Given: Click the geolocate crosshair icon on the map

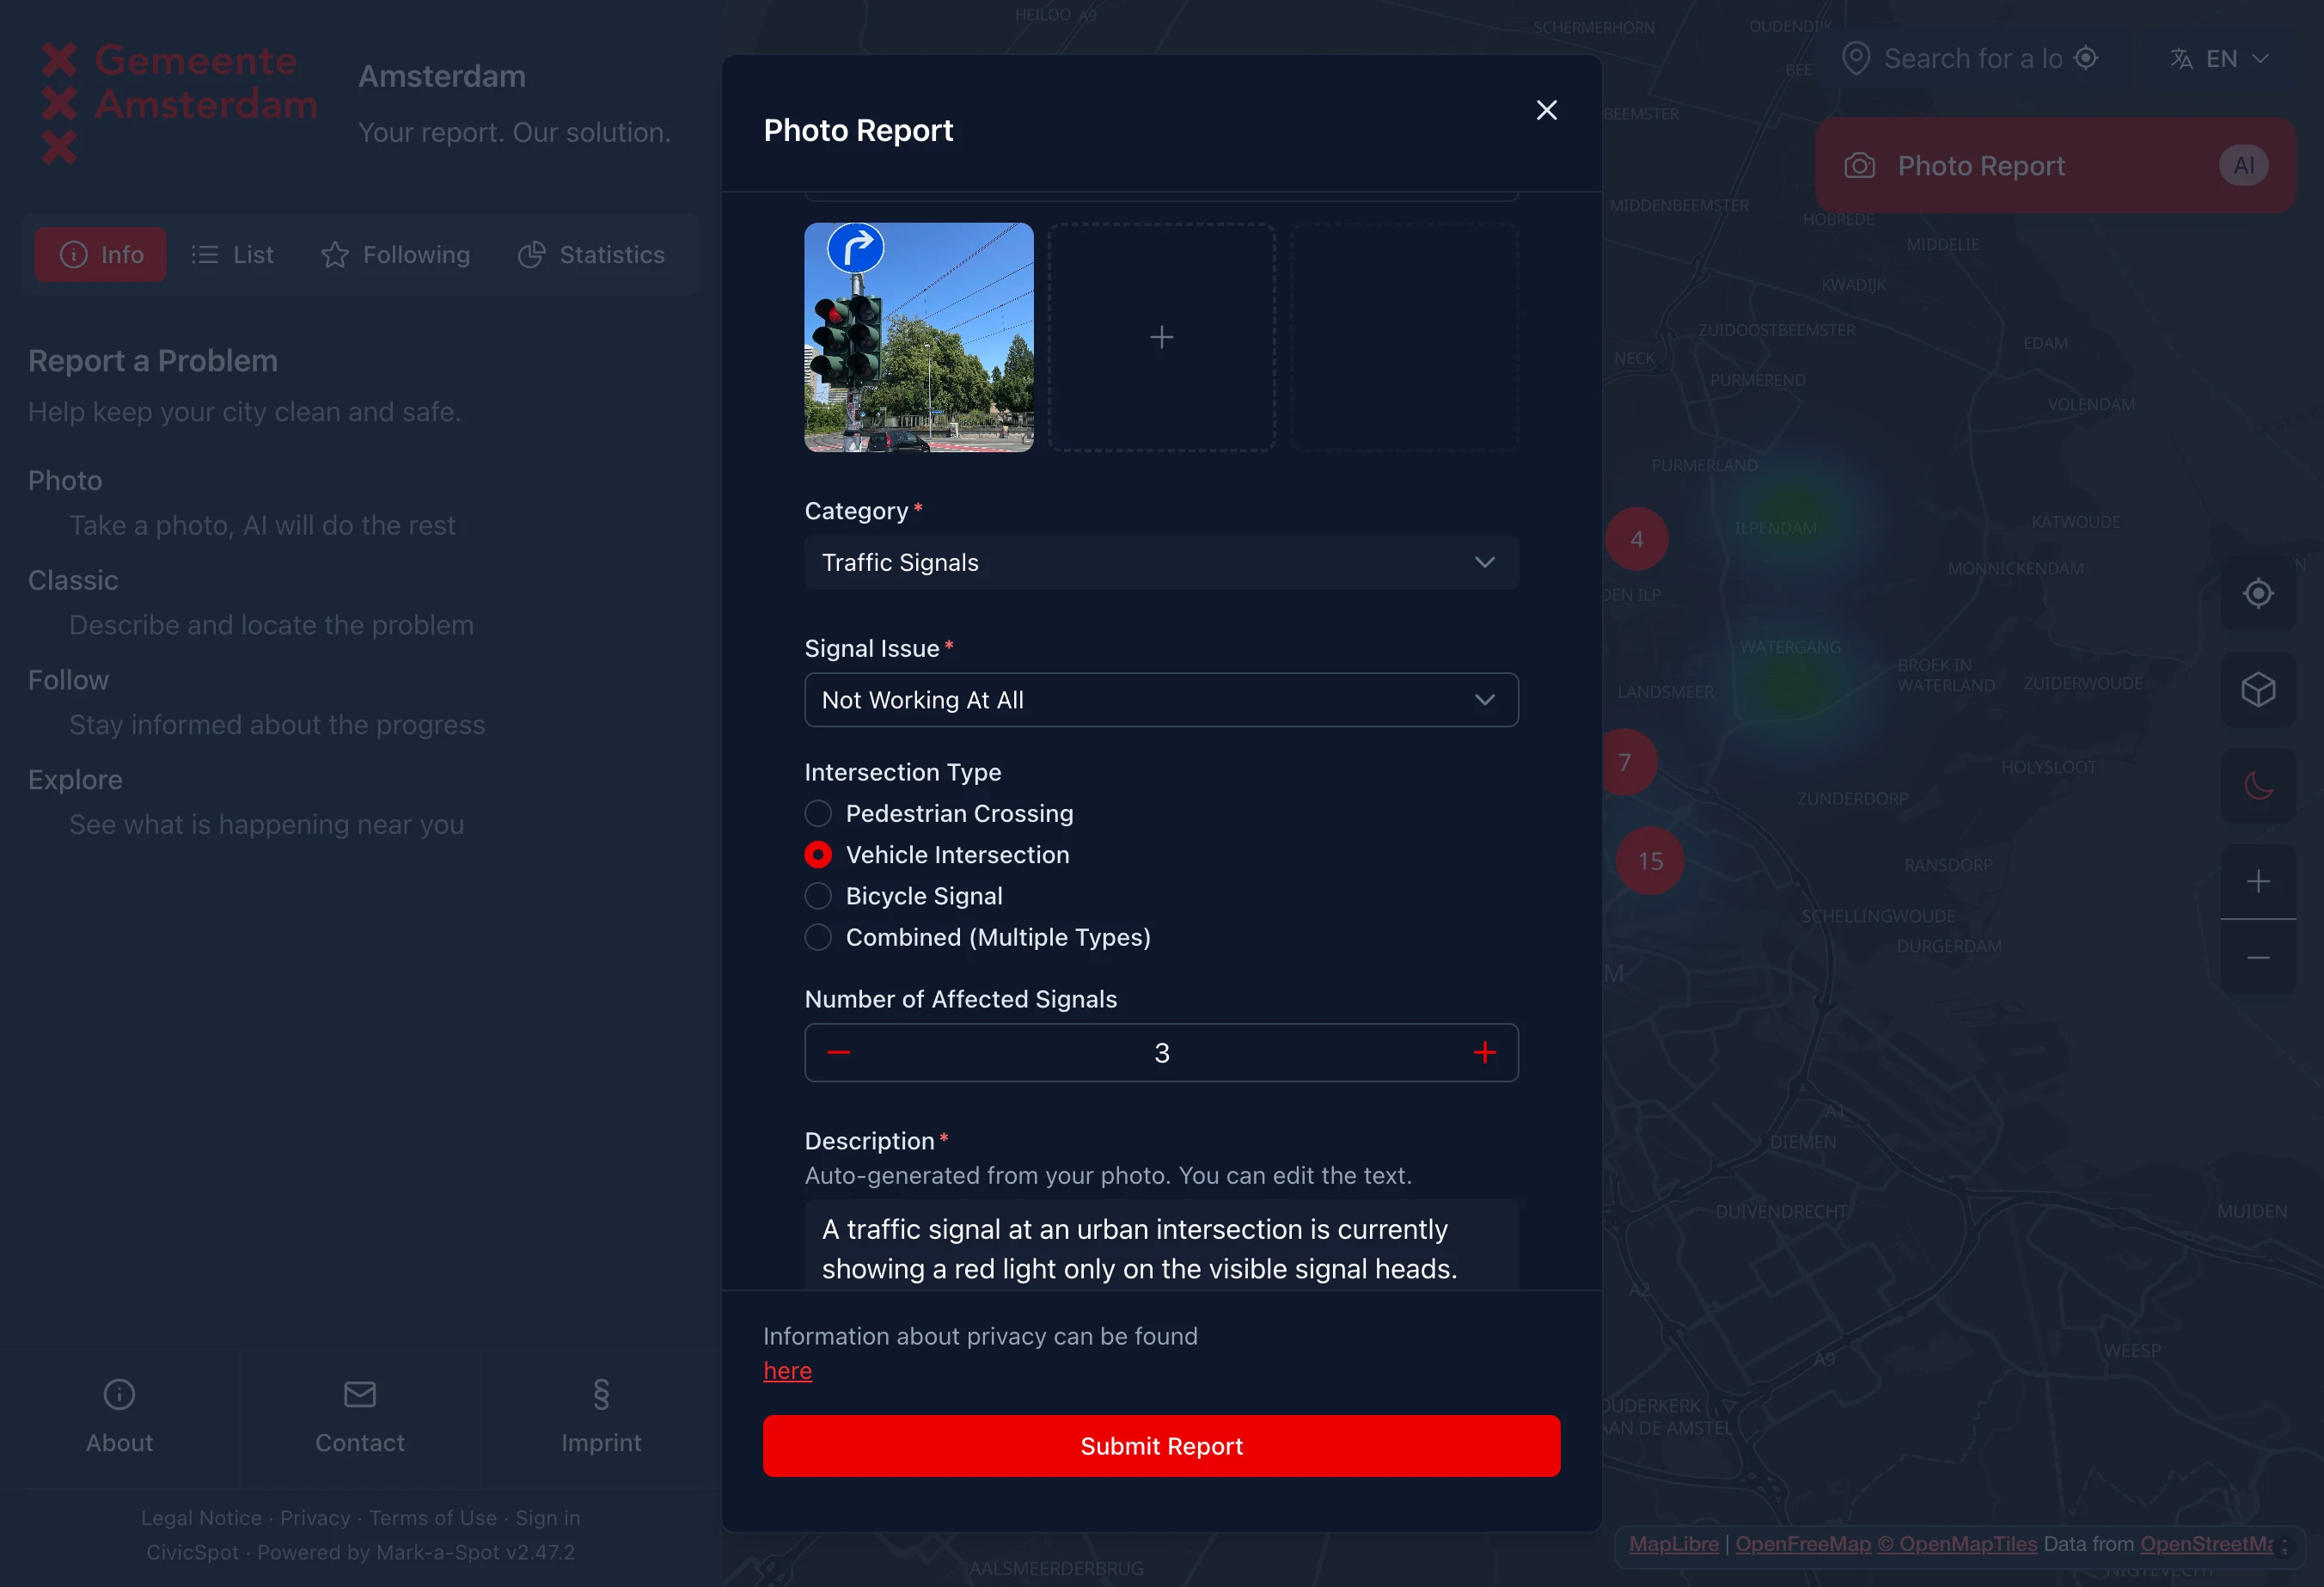Looking at the screenshot, I should coord(2258,593).
